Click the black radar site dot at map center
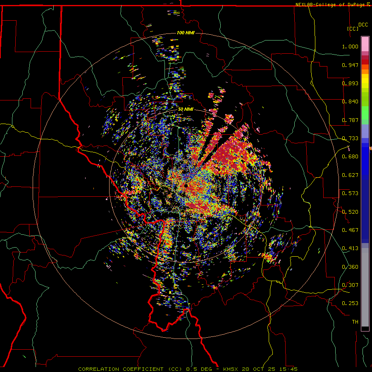372x372 pixels. point(186,186)
